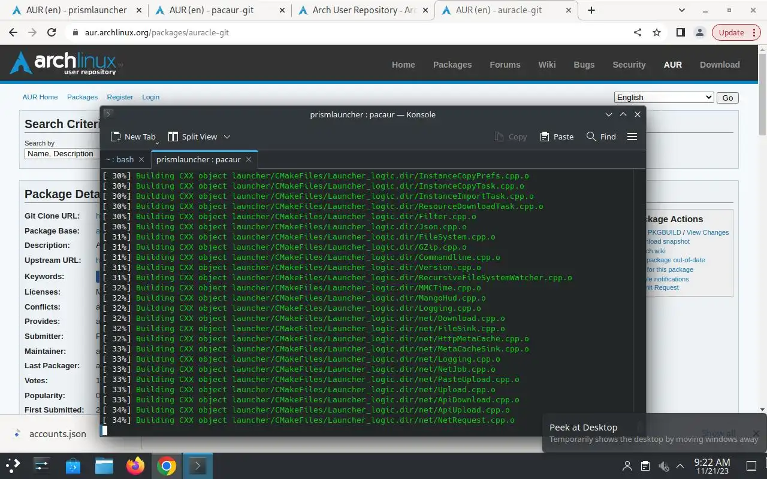Close the '~ : bash' Konsole tab
The width and height of the screenshot is (767, 479).
[x=141, y=159]
